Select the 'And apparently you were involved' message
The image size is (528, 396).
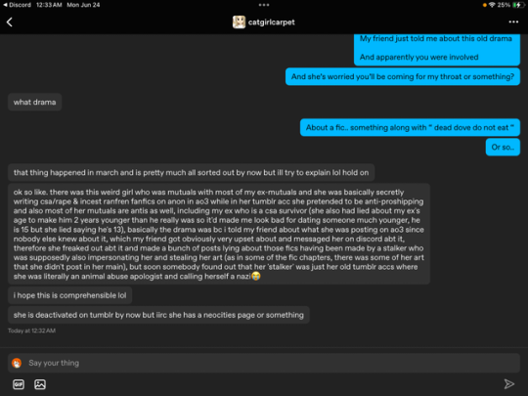coord(418,58)
